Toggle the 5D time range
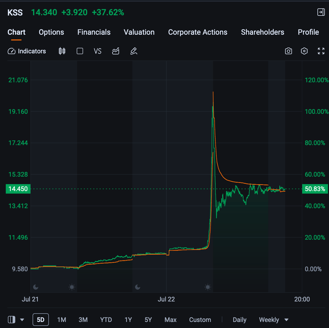Image resolution: width=329 pixels, height=328 pixels. pyautogui.click(x=41, y=320)
